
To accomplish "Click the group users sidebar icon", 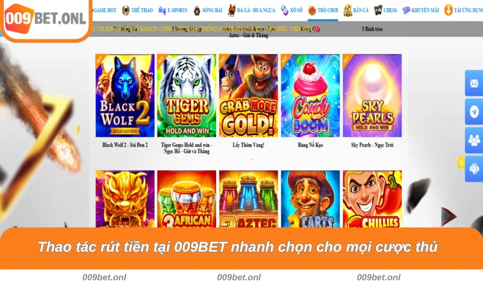I will [474, 140].
